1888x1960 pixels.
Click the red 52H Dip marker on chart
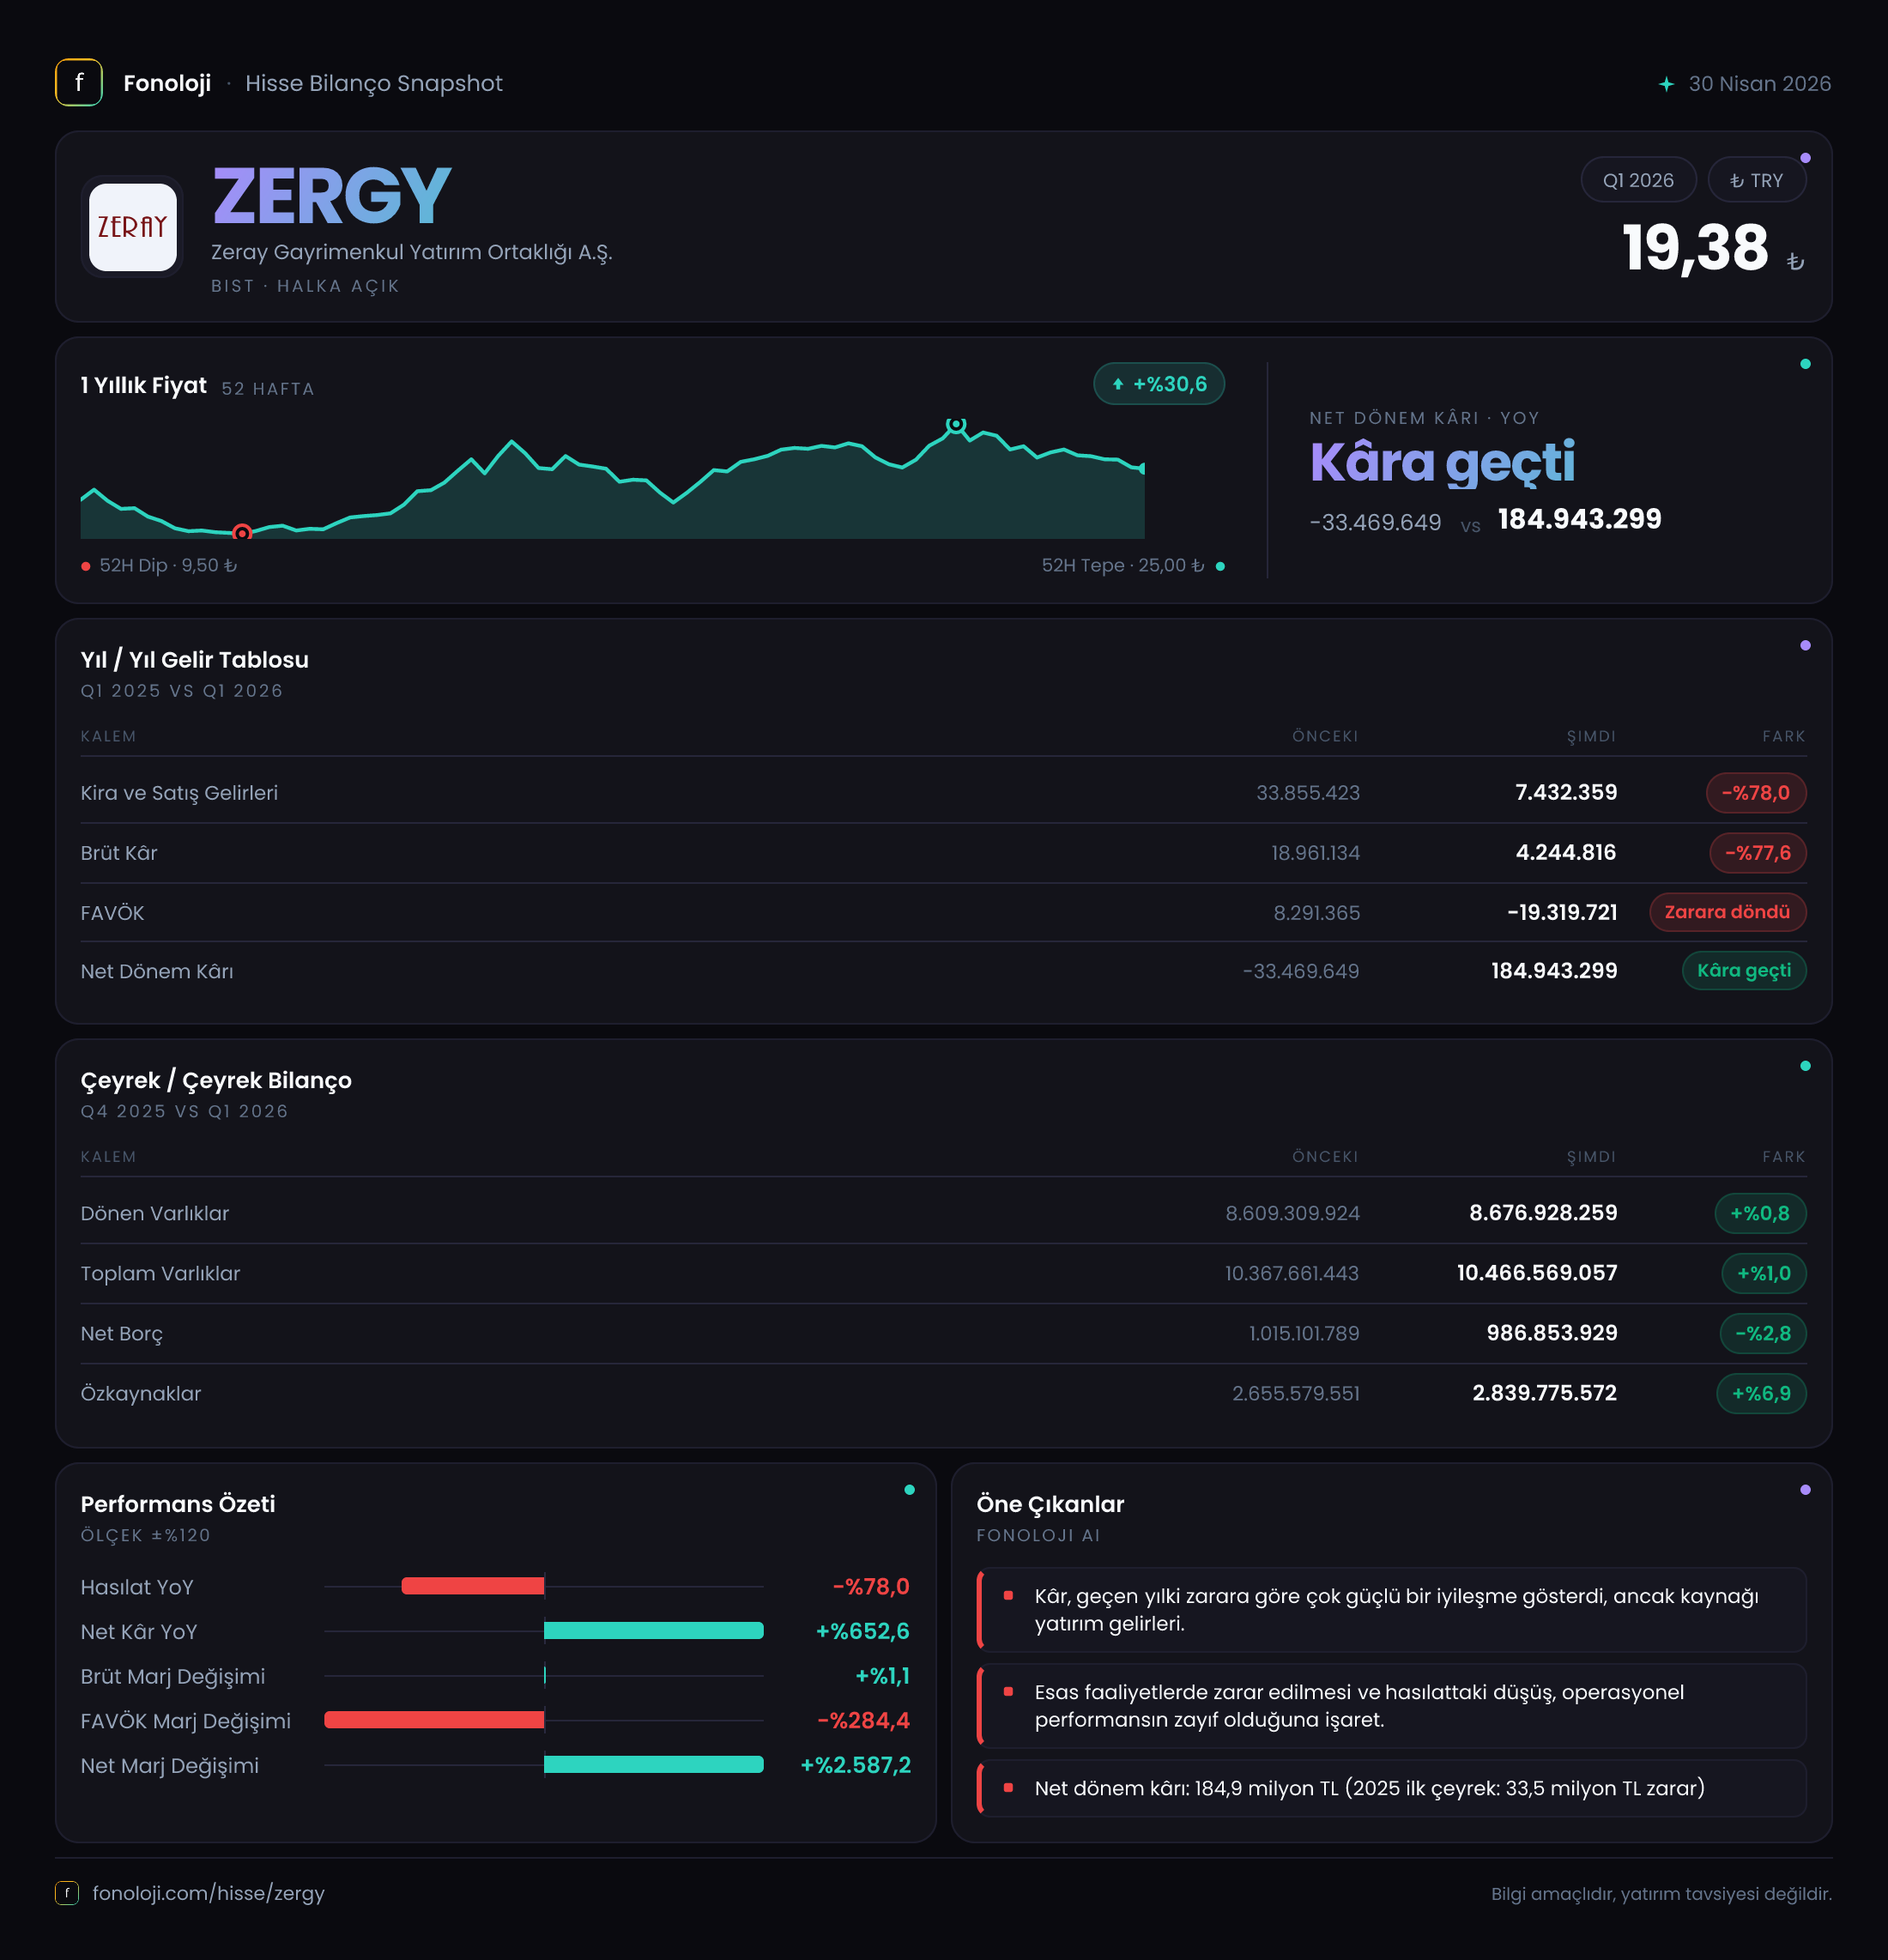[x=242, y=532]
